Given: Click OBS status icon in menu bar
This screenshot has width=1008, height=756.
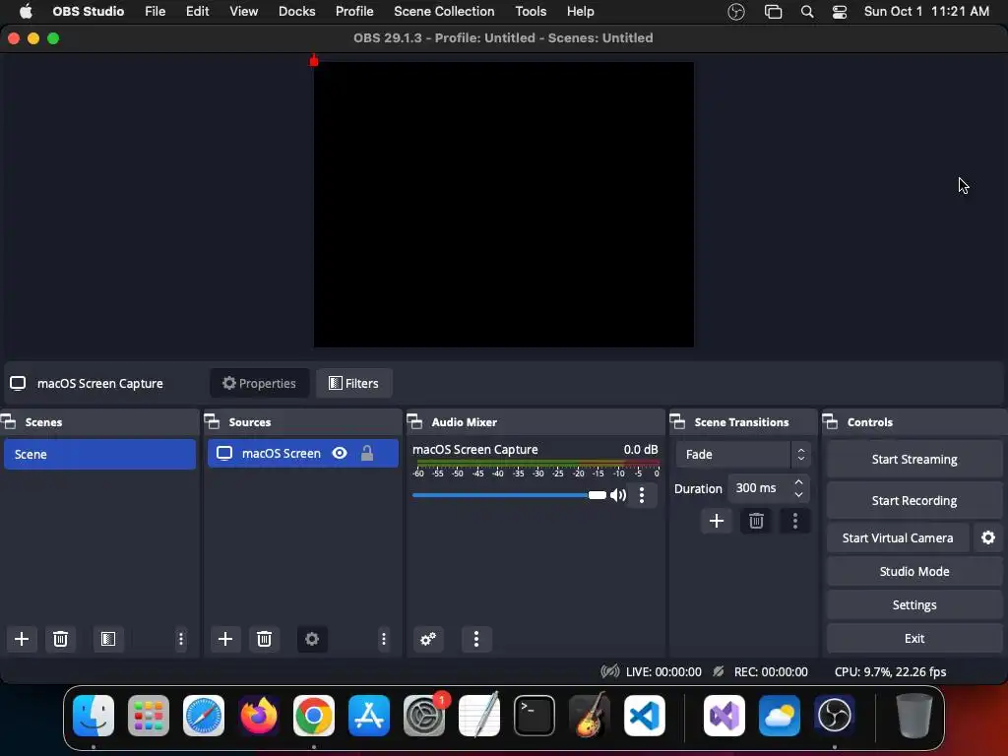Looking at the screenshot, I should coord(736,12).
